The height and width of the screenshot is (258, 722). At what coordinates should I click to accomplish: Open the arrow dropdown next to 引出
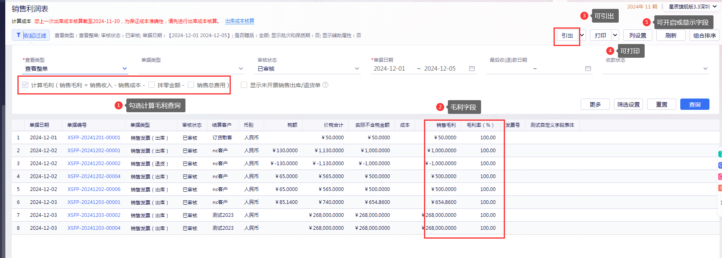click(x=582, y=35)
